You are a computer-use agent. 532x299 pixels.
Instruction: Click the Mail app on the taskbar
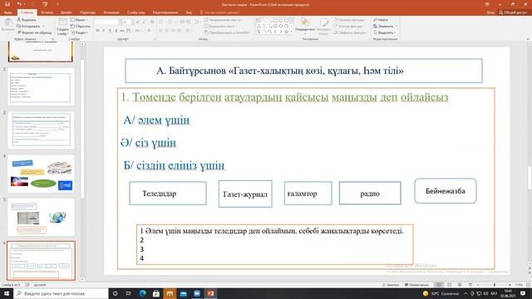pos(183,293)
